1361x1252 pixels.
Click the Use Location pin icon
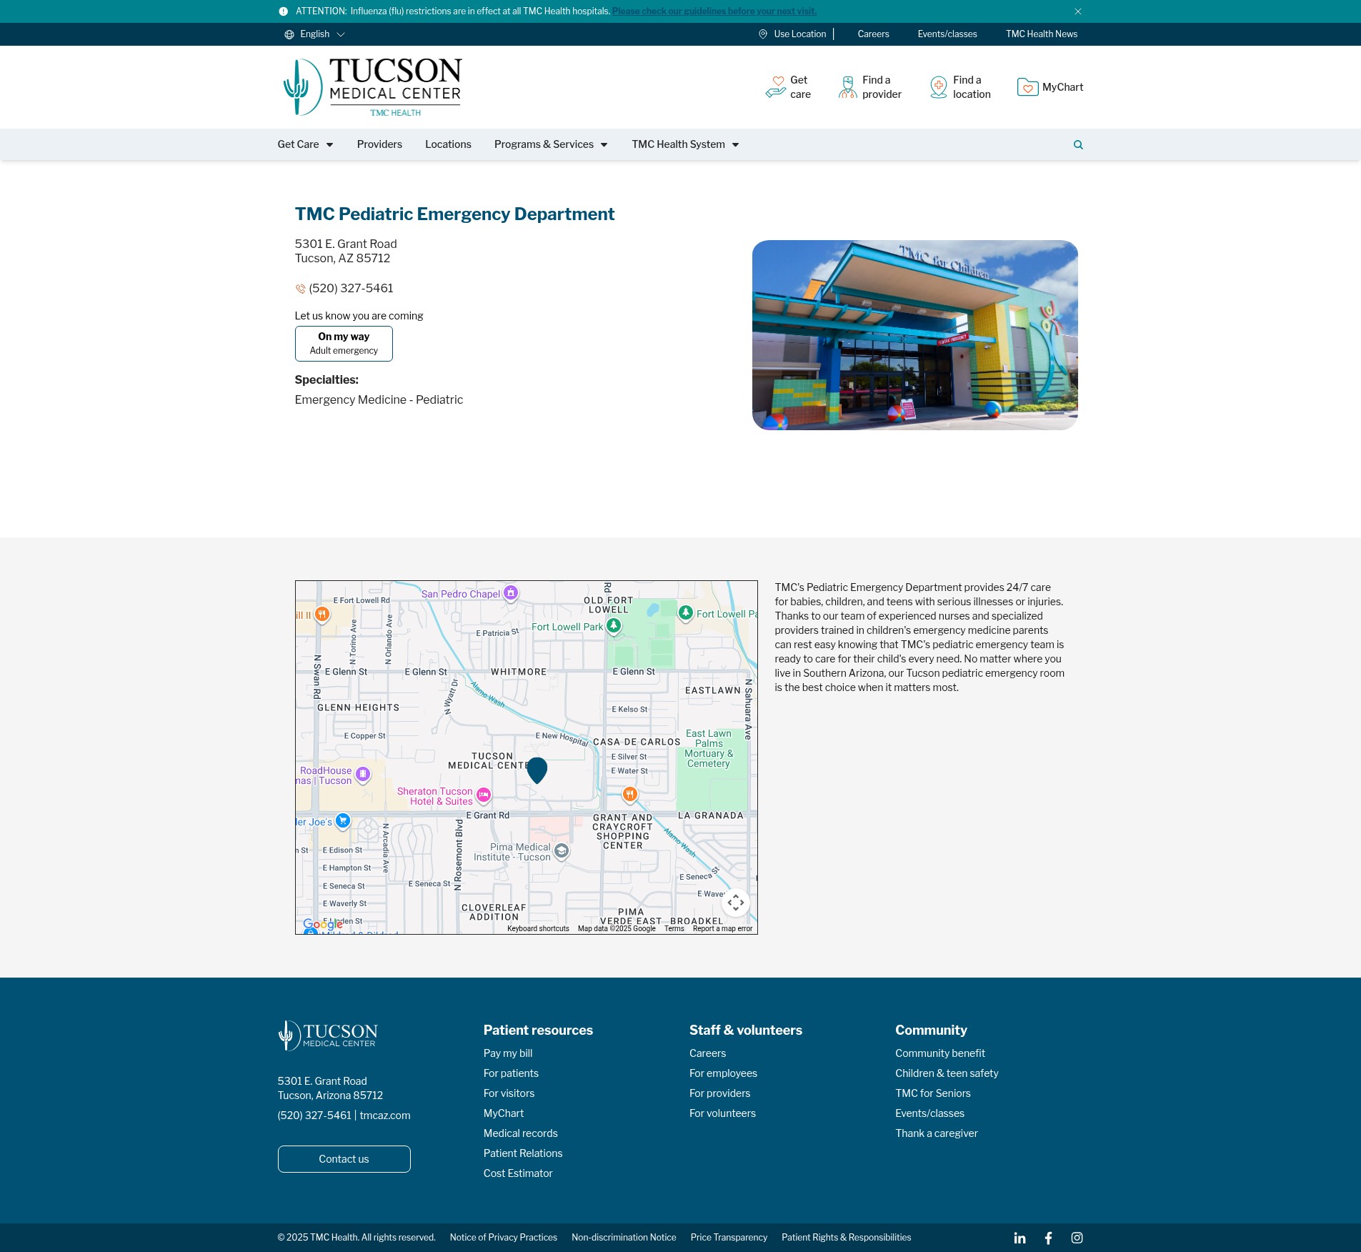pyautogui.click(x=763, y=34)
